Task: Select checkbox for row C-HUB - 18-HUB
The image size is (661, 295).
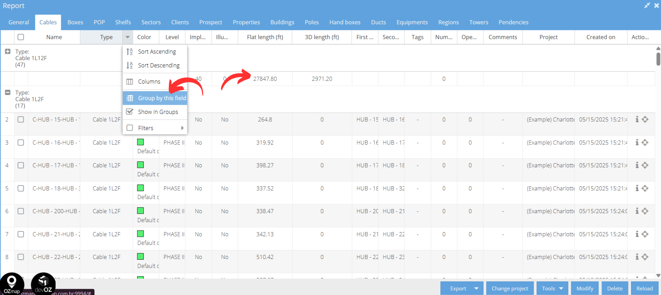Action: [21, 188]
